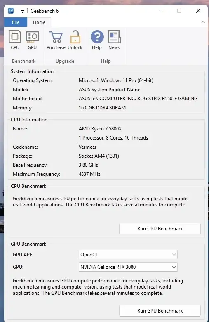This screenshot has width=209, height=322.
Task: Open the File menu tab
Action: [16, 22]
